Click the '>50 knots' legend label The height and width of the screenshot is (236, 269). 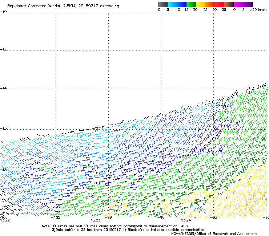(258, 10)
